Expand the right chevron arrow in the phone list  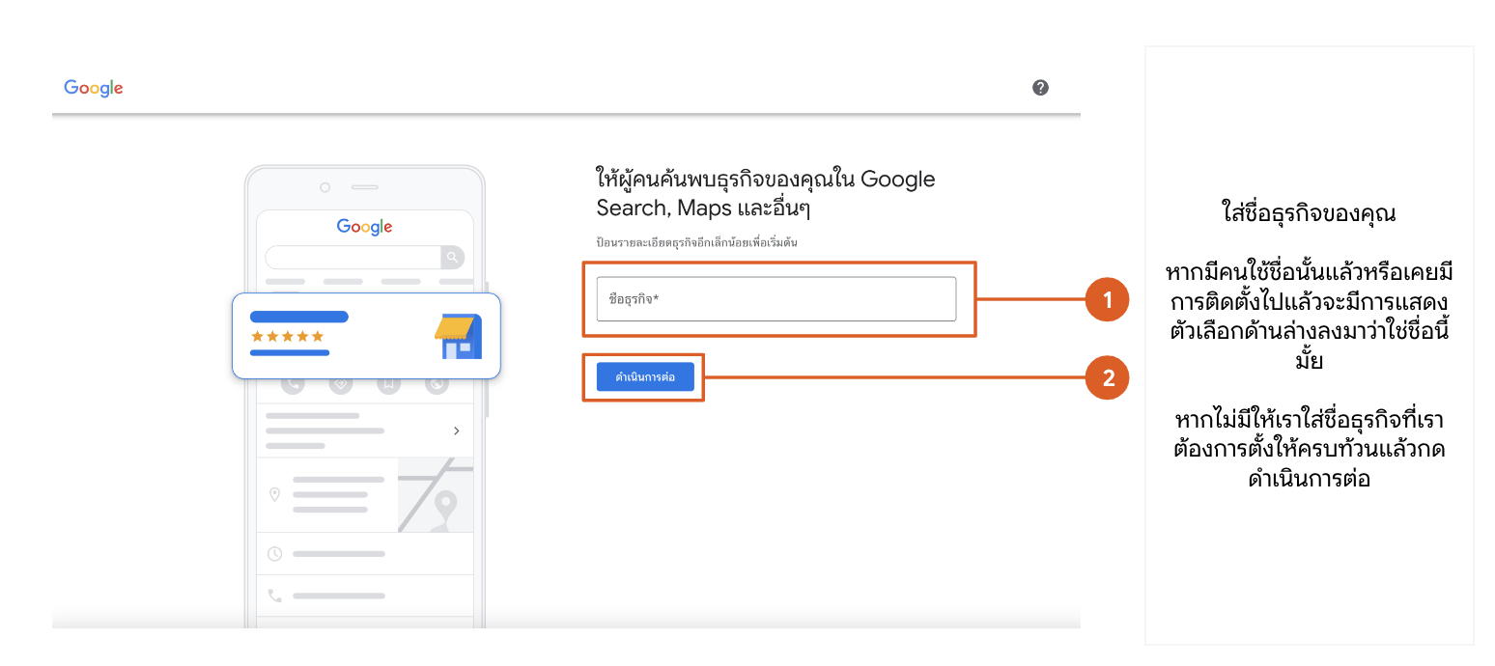coord(456,430)
